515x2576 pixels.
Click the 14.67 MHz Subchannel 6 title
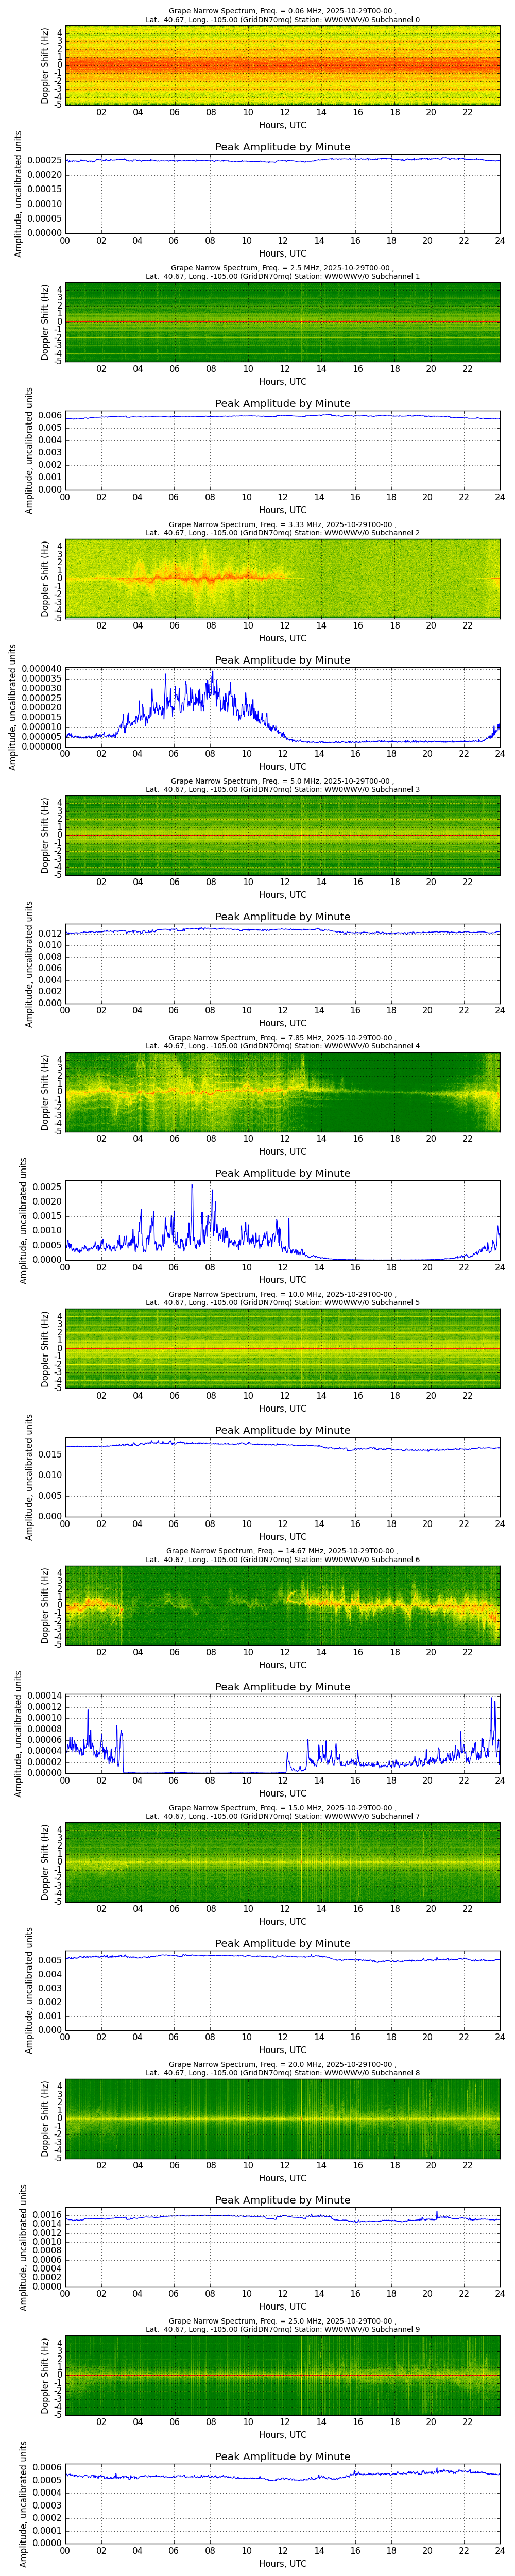(283, 1555)
